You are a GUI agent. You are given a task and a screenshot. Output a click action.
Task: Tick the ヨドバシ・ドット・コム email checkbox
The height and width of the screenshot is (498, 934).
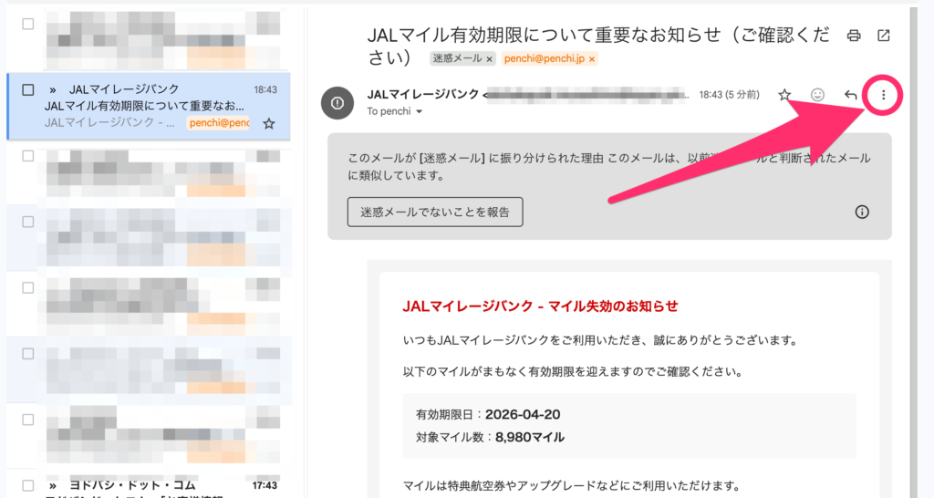pyautogui.click(x=28, y=484)
